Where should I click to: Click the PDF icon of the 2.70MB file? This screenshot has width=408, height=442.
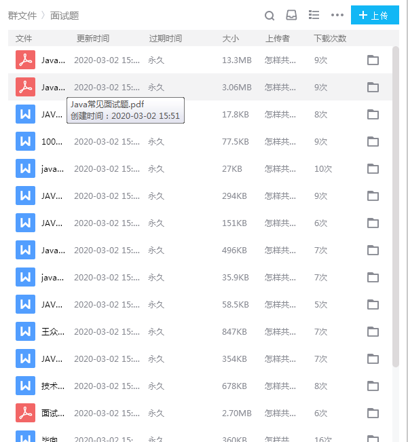pyautogui.click(x=25, y=413)
